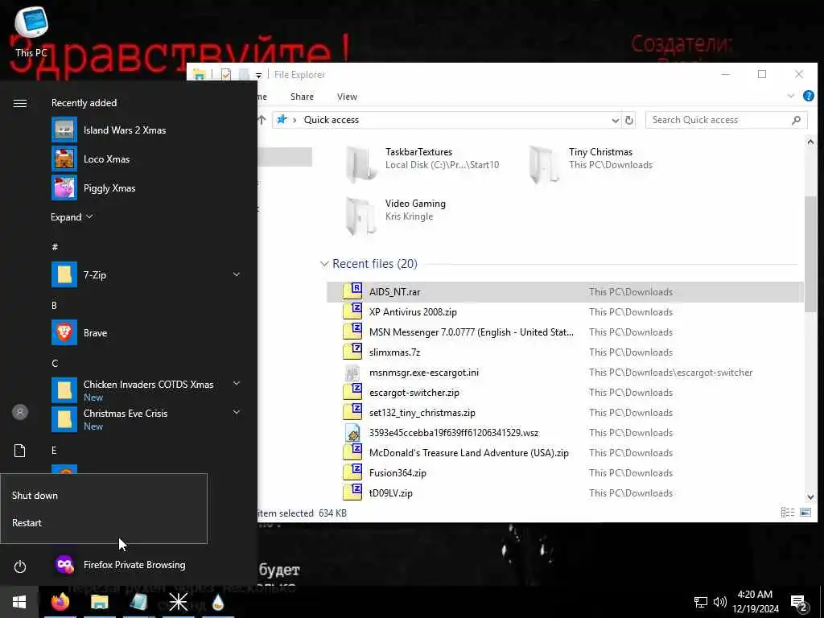The image size is (824, 618).
Task: Click scroll down arrow in file list
Action: coord(810,497)
